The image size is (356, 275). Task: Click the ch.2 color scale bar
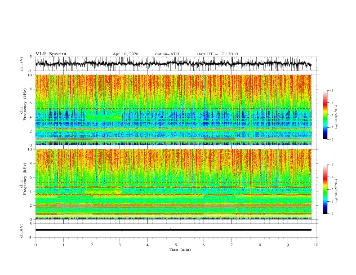click(325, 189)
